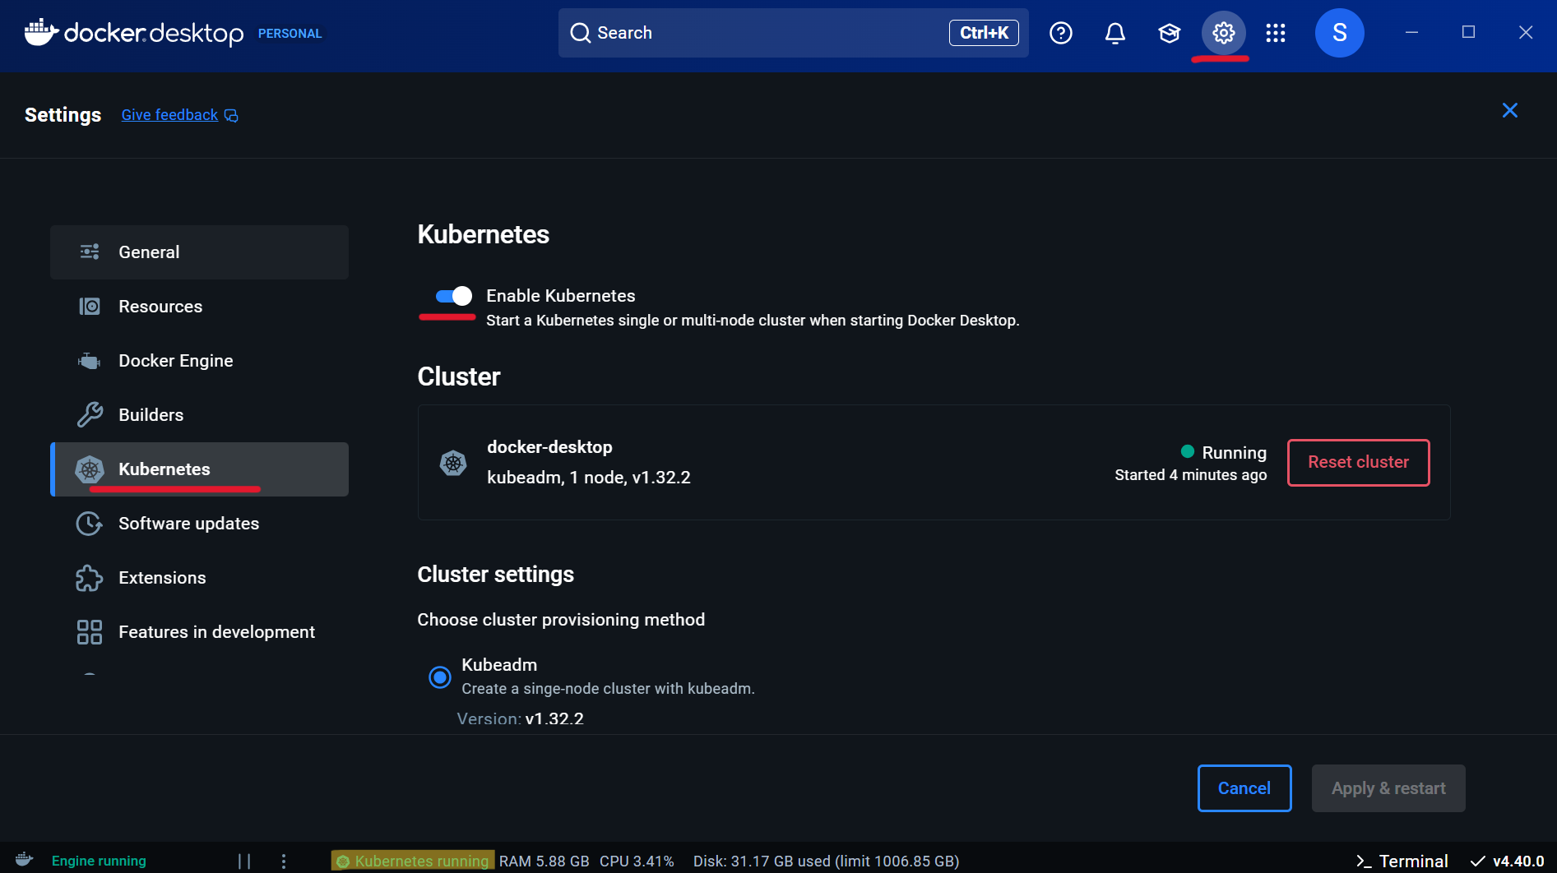Click the Disk: 31.17 GB used status text
This screenshot has width=1557, height=873.
coord(826,861)
